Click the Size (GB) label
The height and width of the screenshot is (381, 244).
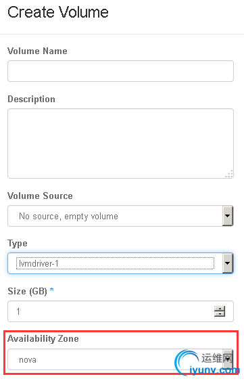pos(30,291)
